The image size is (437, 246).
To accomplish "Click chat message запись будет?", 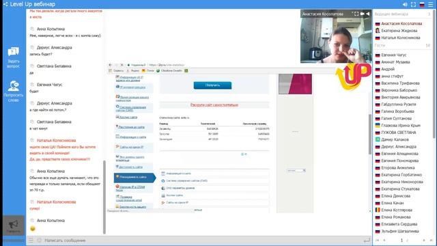I will coord(41,54).
